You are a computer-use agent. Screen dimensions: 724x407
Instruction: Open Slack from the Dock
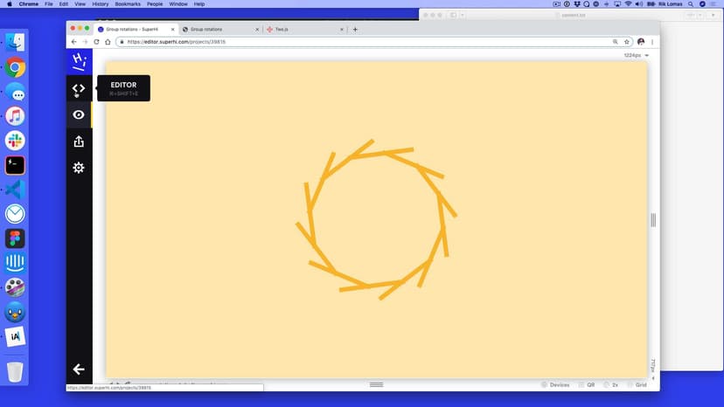[15, 141]
